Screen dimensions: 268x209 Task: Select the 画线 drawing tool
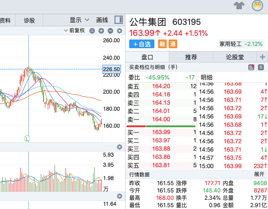pos(102,20)
